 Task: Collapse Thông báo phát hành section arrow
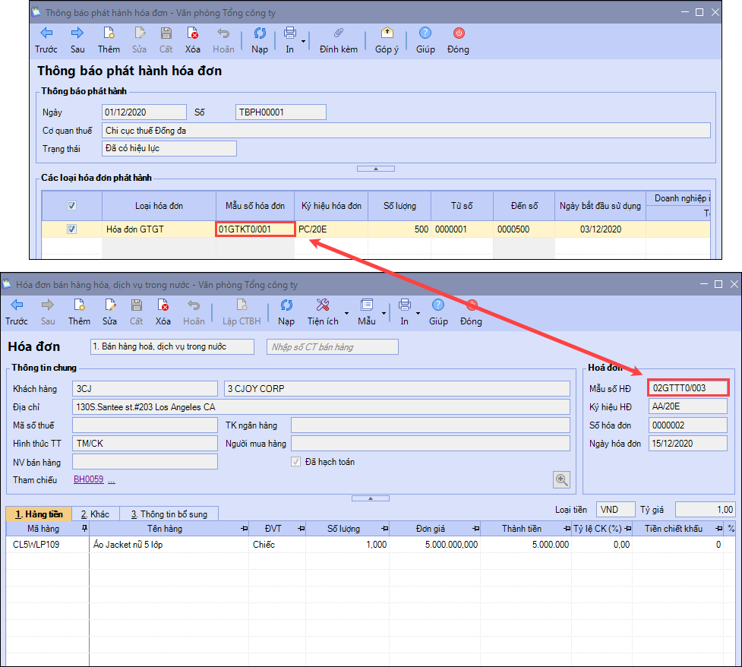(x=376, y=169)
